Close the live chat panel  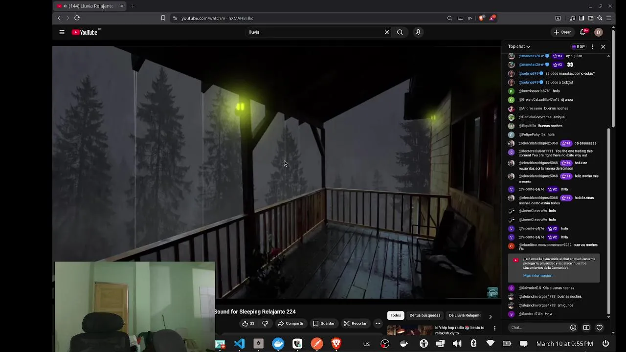[603, 46]
